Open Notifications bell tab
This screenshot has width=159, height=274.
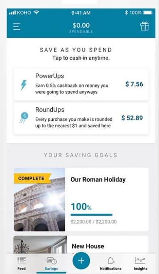click(x=111, y=263)
